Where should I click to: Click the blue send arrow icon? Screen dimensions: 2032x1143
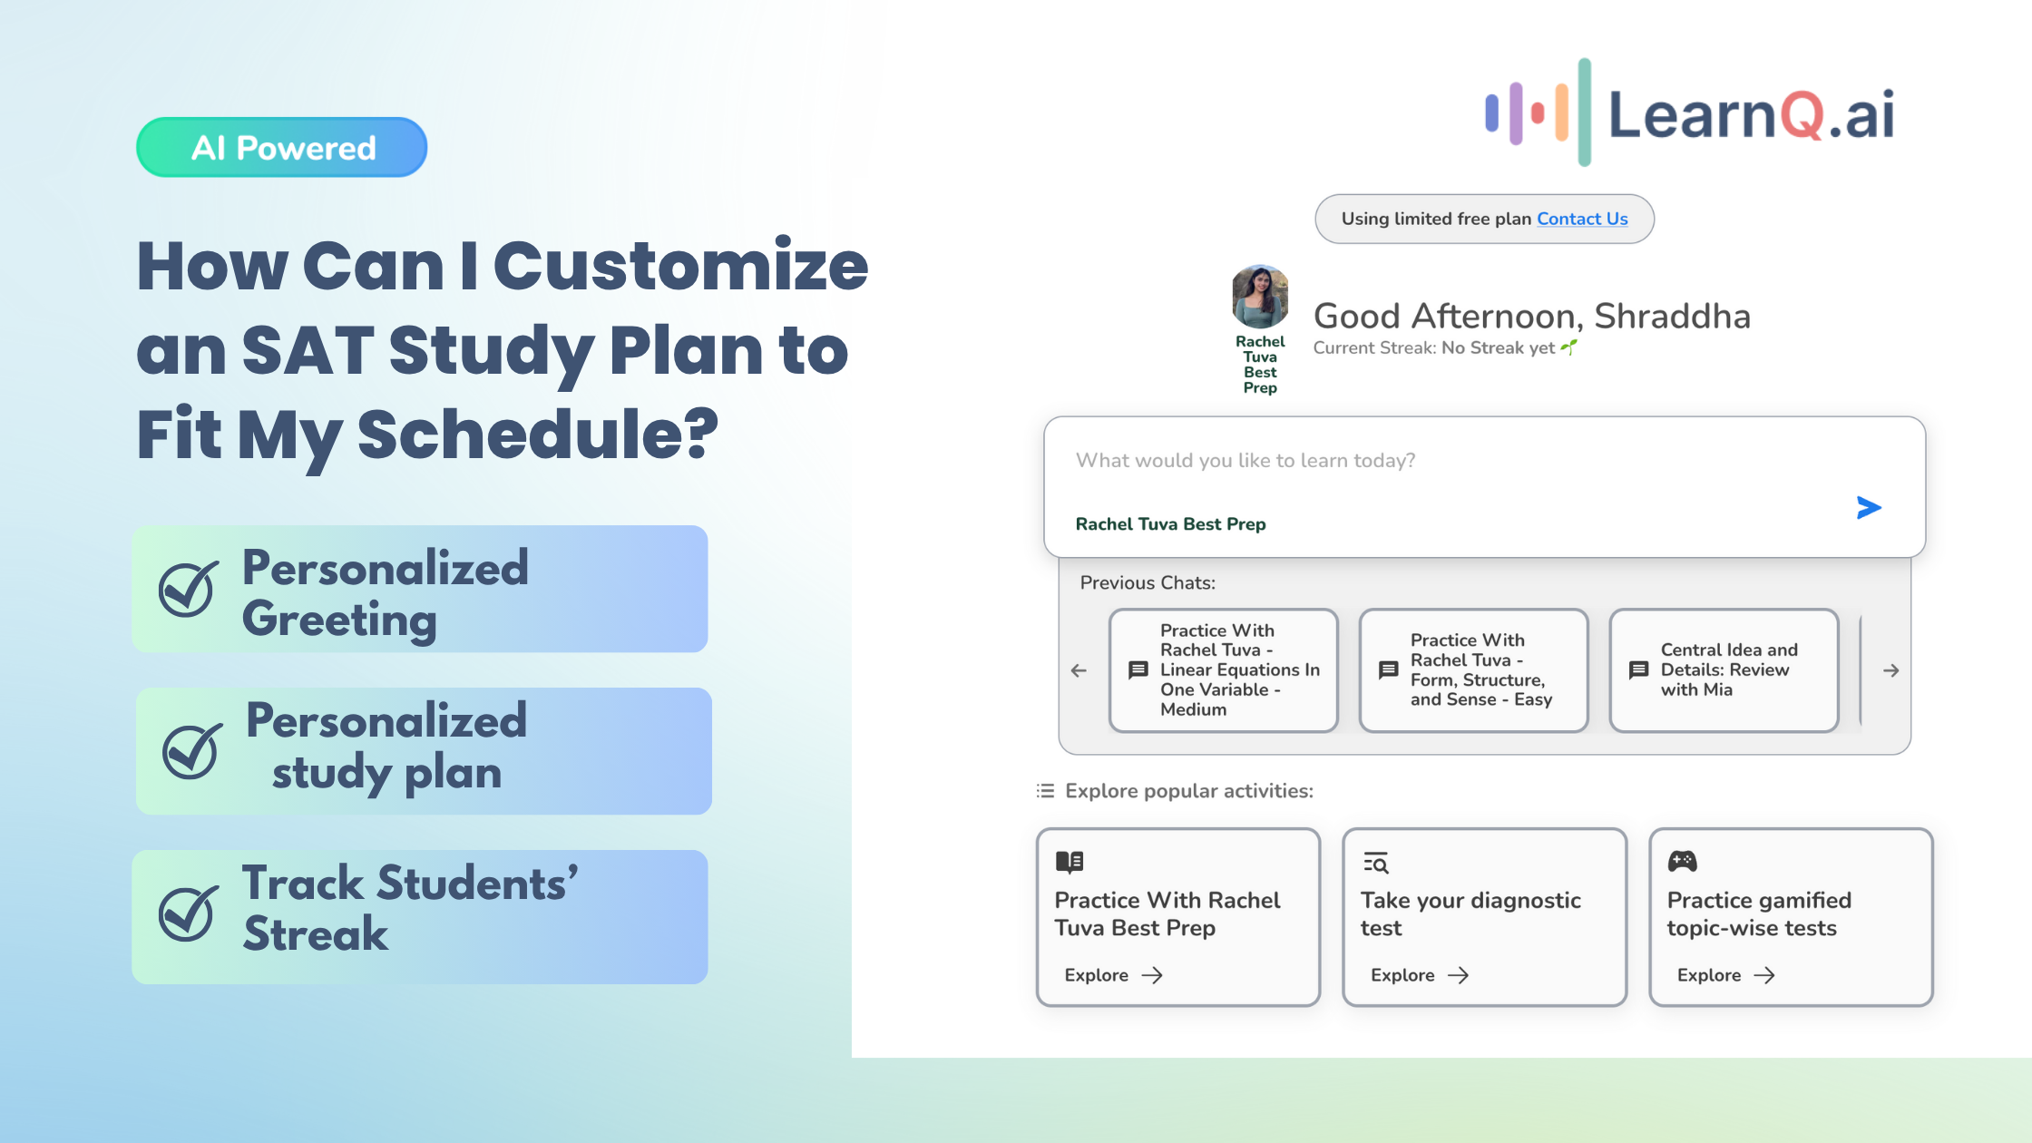point(1868,508)
